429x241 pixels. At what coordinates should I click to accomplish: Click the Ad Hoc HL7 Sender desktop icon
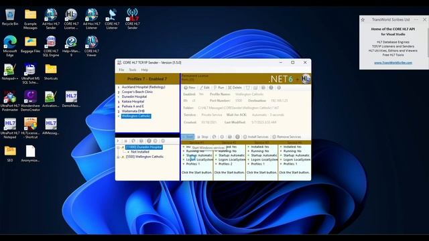(x=51, y=19)
